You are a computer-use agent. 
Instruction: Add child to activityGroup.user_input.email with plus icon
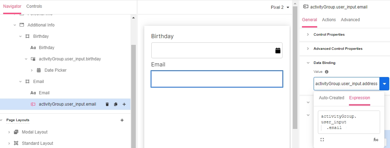(x=124, y=104)
